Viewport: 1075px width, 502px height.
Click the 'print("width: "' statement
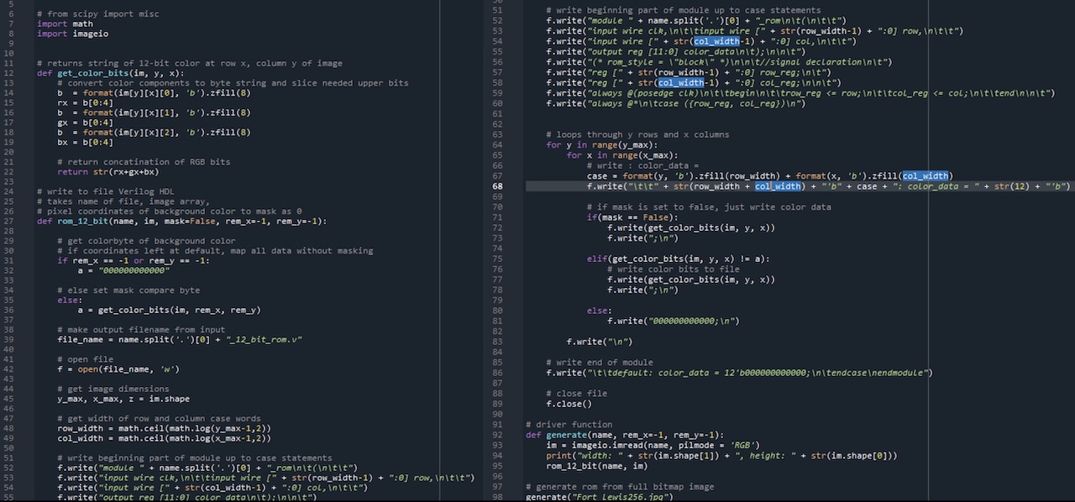click(x=721, y=456)
